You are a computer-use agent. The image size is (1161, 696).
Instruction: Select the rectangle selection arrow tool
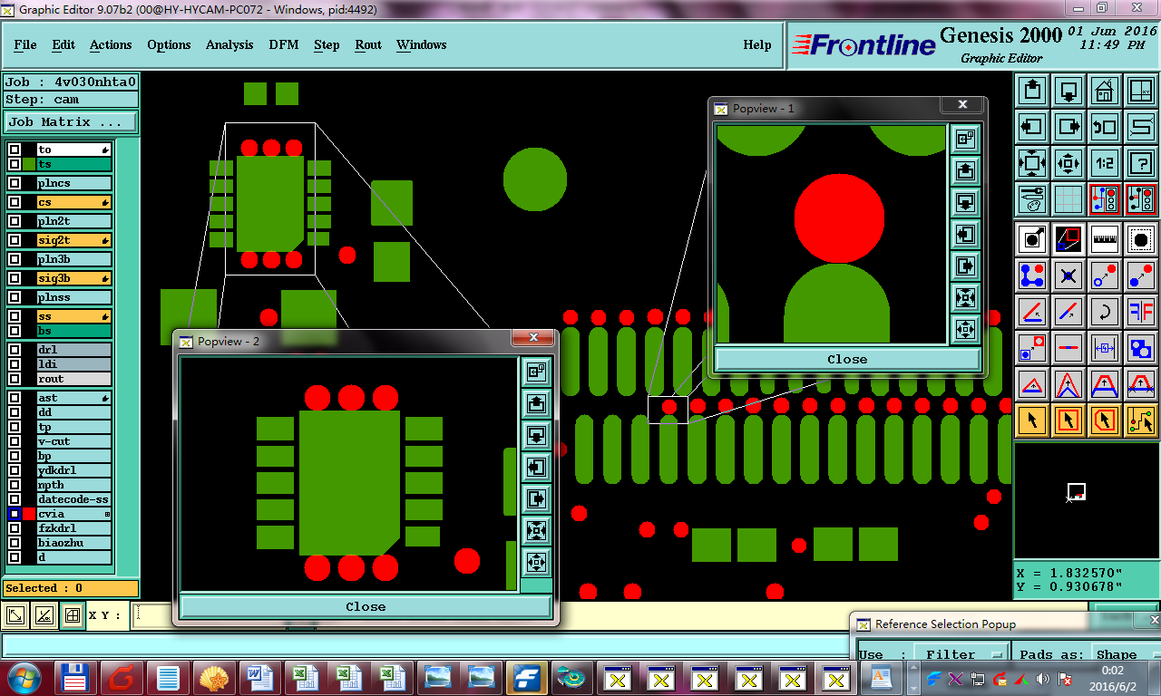click(x=1068, y=420)
